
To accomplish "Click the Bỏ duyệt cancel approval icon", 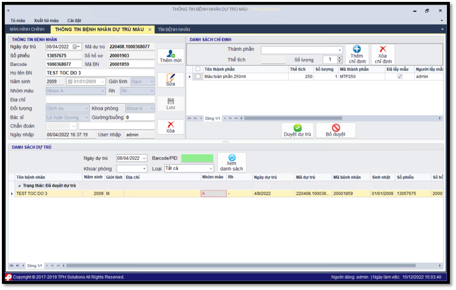I will point(336,128).
